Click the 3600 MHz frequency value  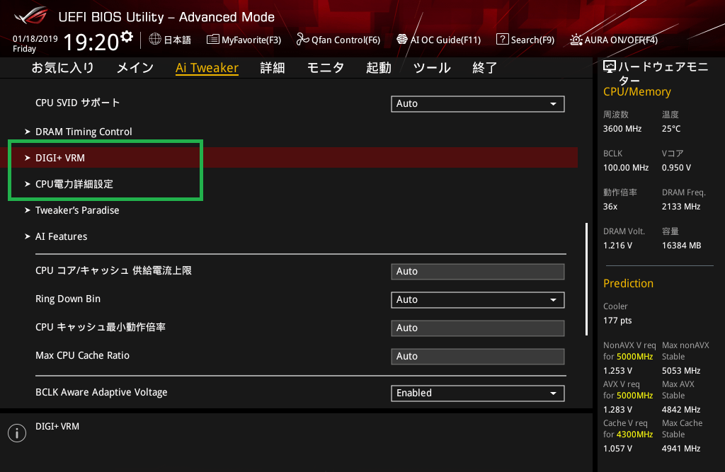tap(622, 129)
